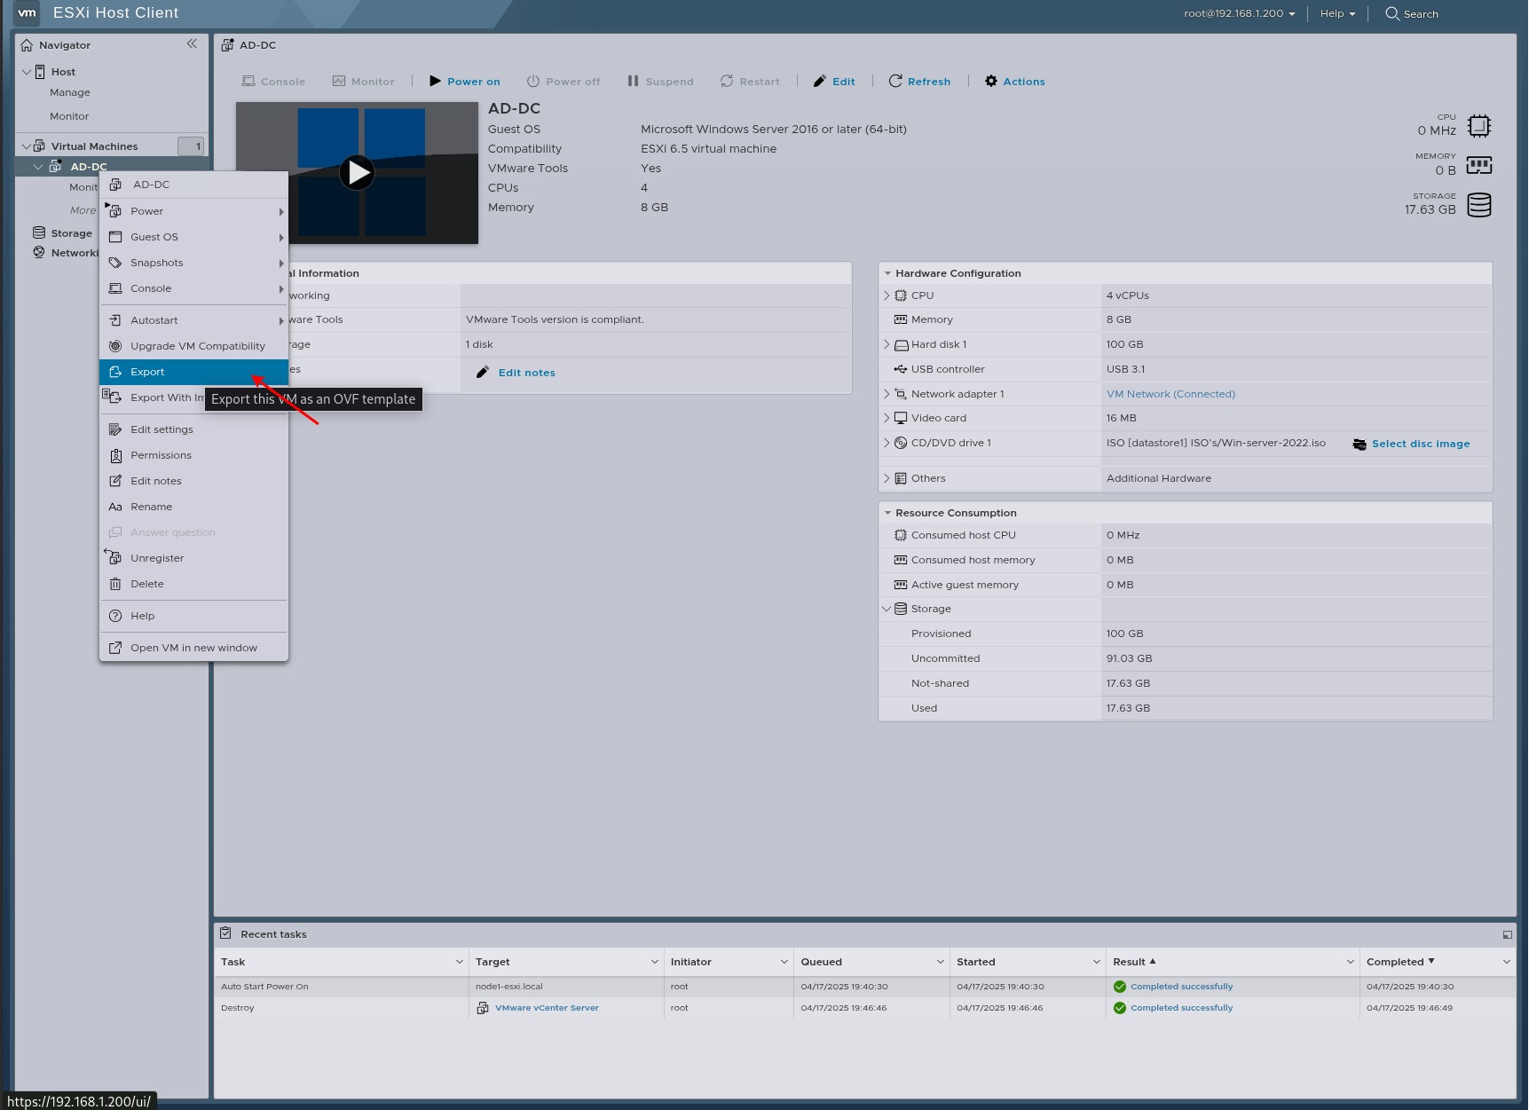Select Export from the context menu
This screenshot has height=1110, width=1529.
(146, 372)
